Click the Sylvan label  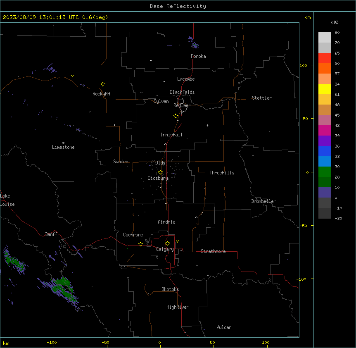click(x=161, y=101)
